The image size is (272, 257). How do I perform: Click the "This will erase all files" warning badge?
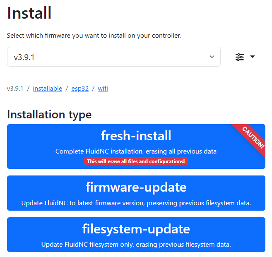(136, 161)
